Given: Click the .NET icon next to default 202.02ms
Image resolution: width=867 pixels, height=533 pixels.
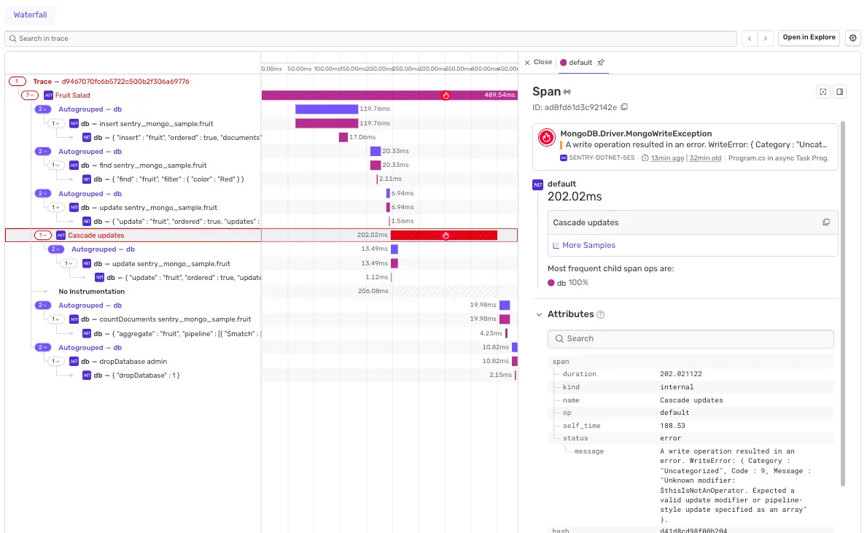Looking at the screenshot, I should click(x=537, y=184).
